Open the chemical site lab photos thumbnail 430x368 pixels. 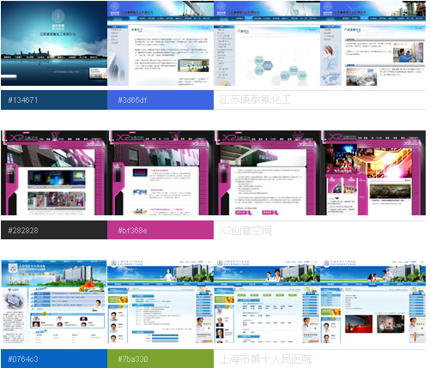click(372, 43)
